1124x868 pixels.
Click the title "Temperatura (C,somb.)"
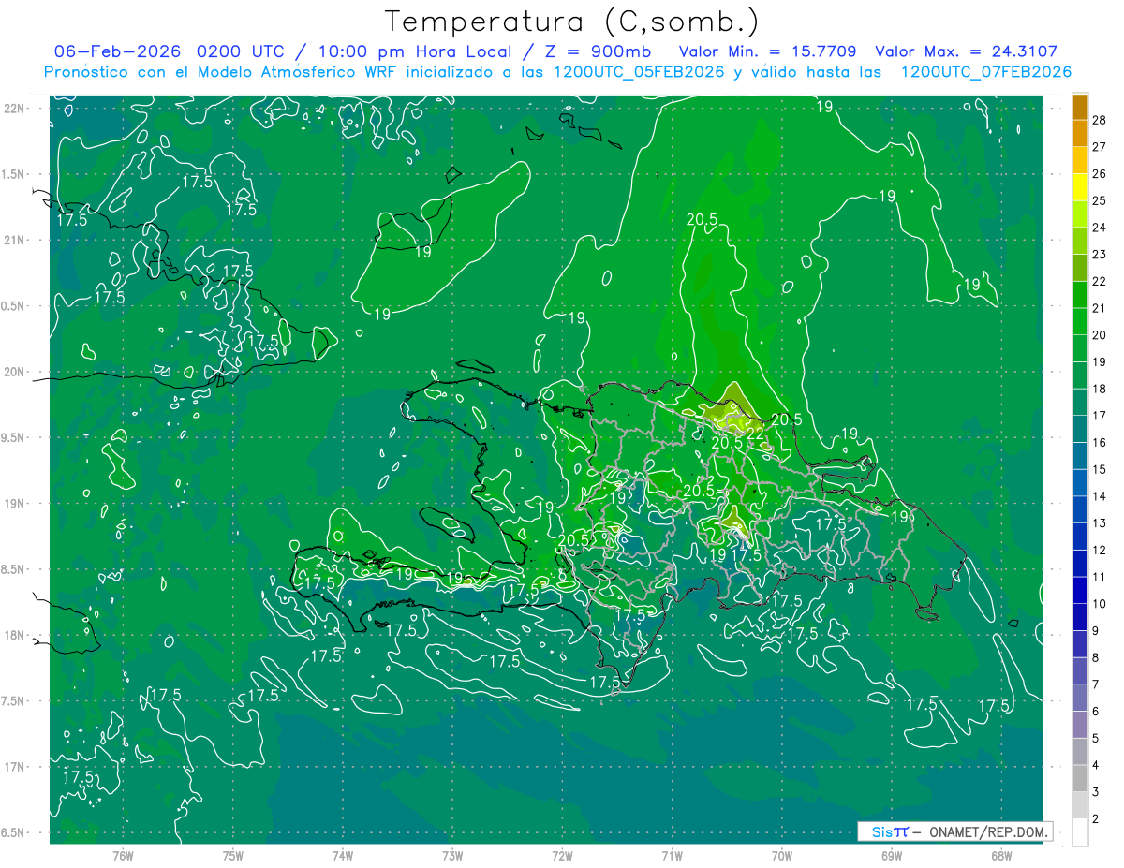coord(572,22)
